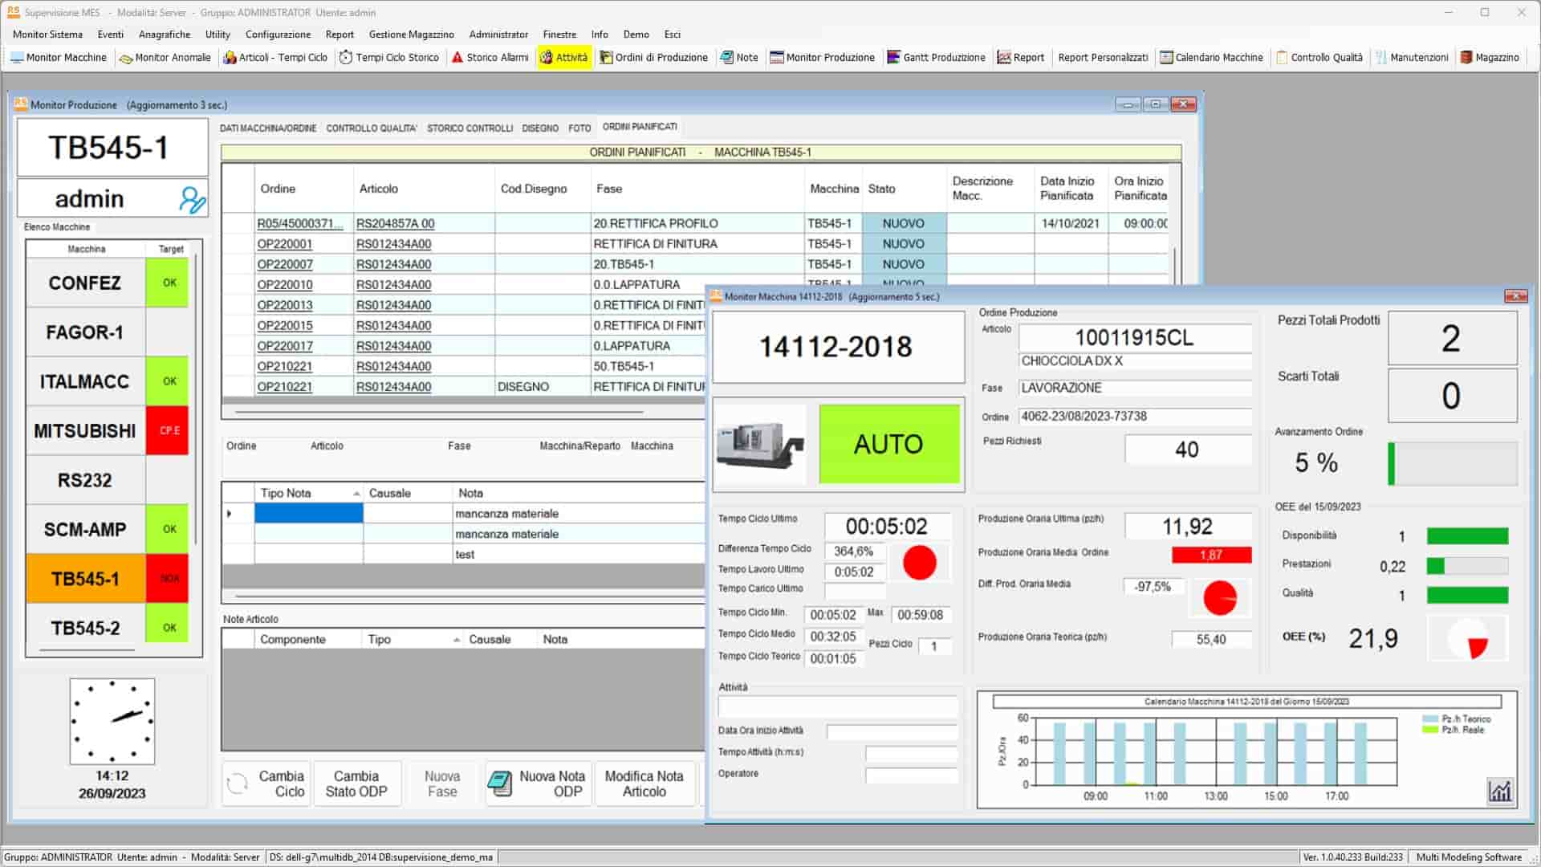Switch to the CONTROLLO QUALITA' tab
This screenshot has width=1541, height=867.
372,128
